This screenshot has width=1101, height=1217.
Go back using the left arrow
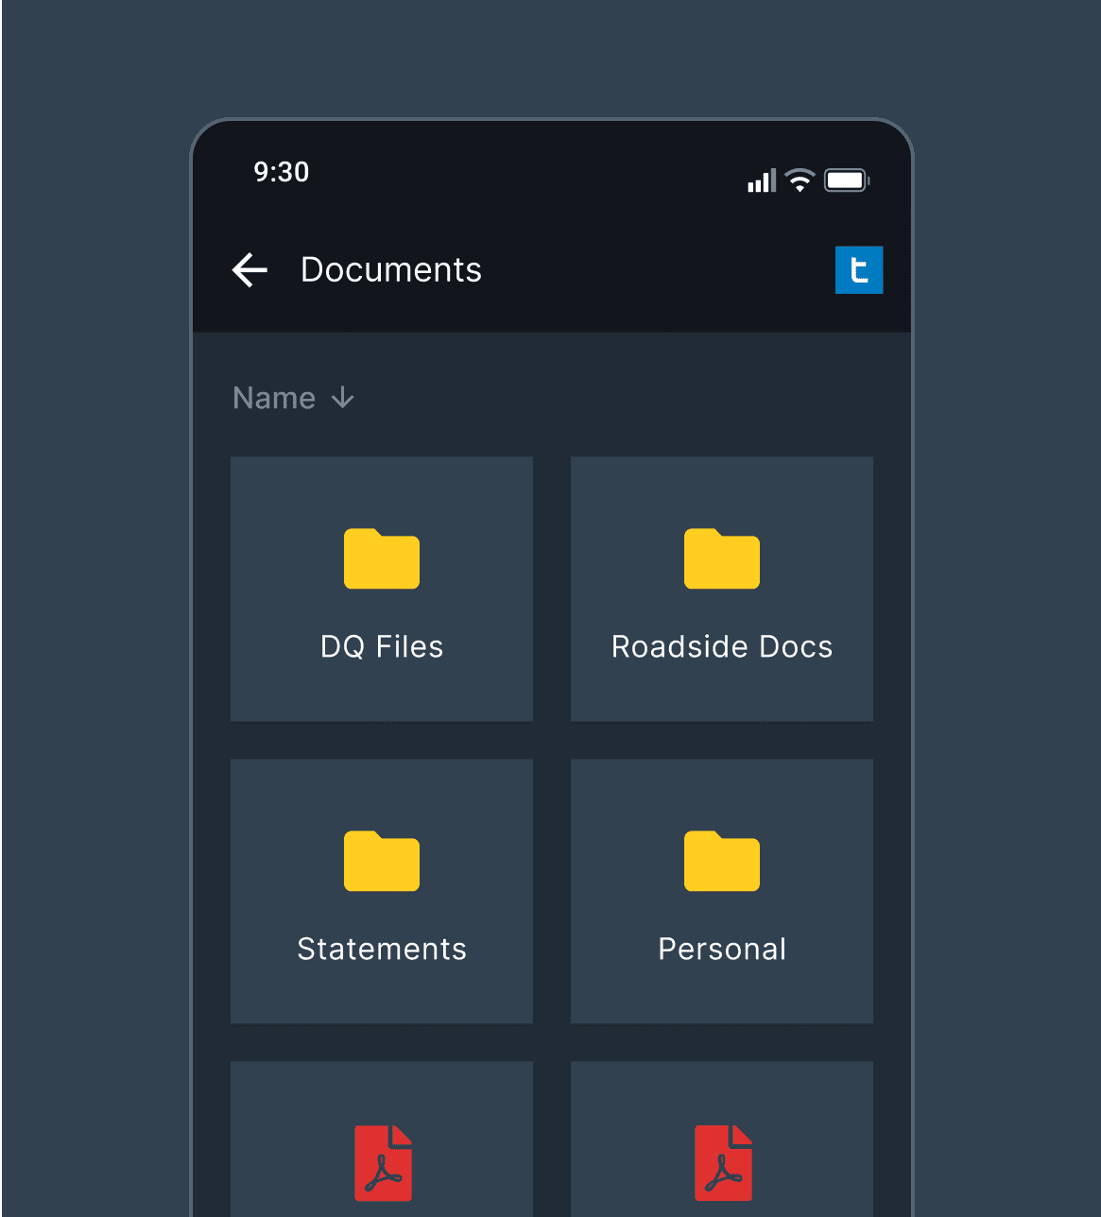pyautogui.click(x=249, y=270)
